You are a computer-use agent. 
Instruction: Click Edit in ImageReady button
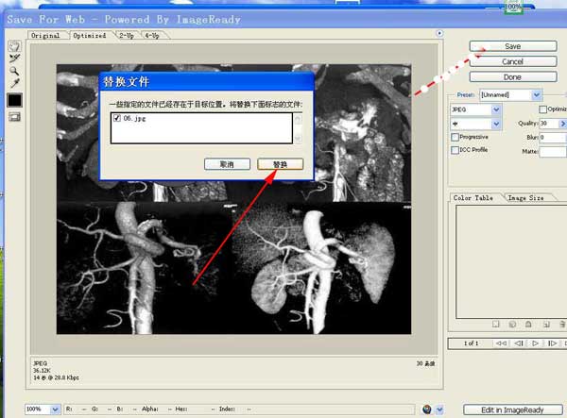513,410
